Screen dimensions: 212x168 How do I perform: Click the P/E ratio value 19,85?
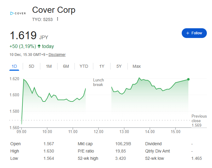(121, 151)
